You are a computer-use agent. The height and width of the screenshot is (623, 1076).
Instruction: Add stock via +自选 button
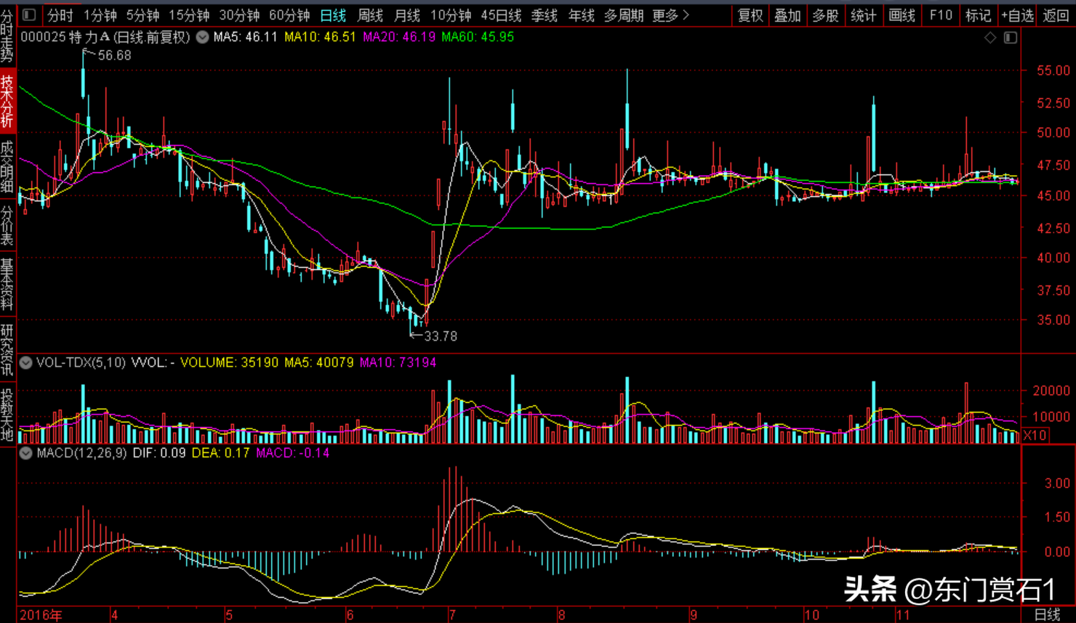(1016, 15)
